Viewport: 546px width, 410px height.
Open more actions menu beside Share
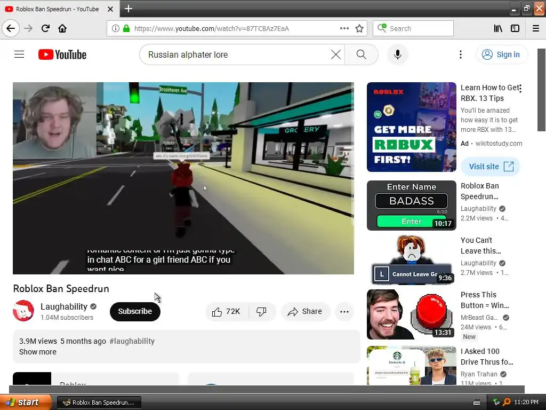coord(344,312)
